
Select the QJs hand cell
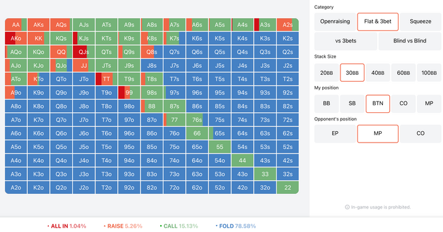tap(84, 52)
